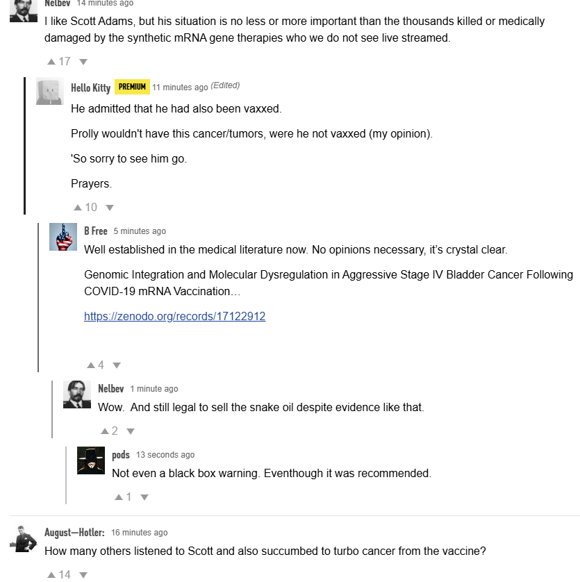Open B Free's username link

(x=95, y=231)
